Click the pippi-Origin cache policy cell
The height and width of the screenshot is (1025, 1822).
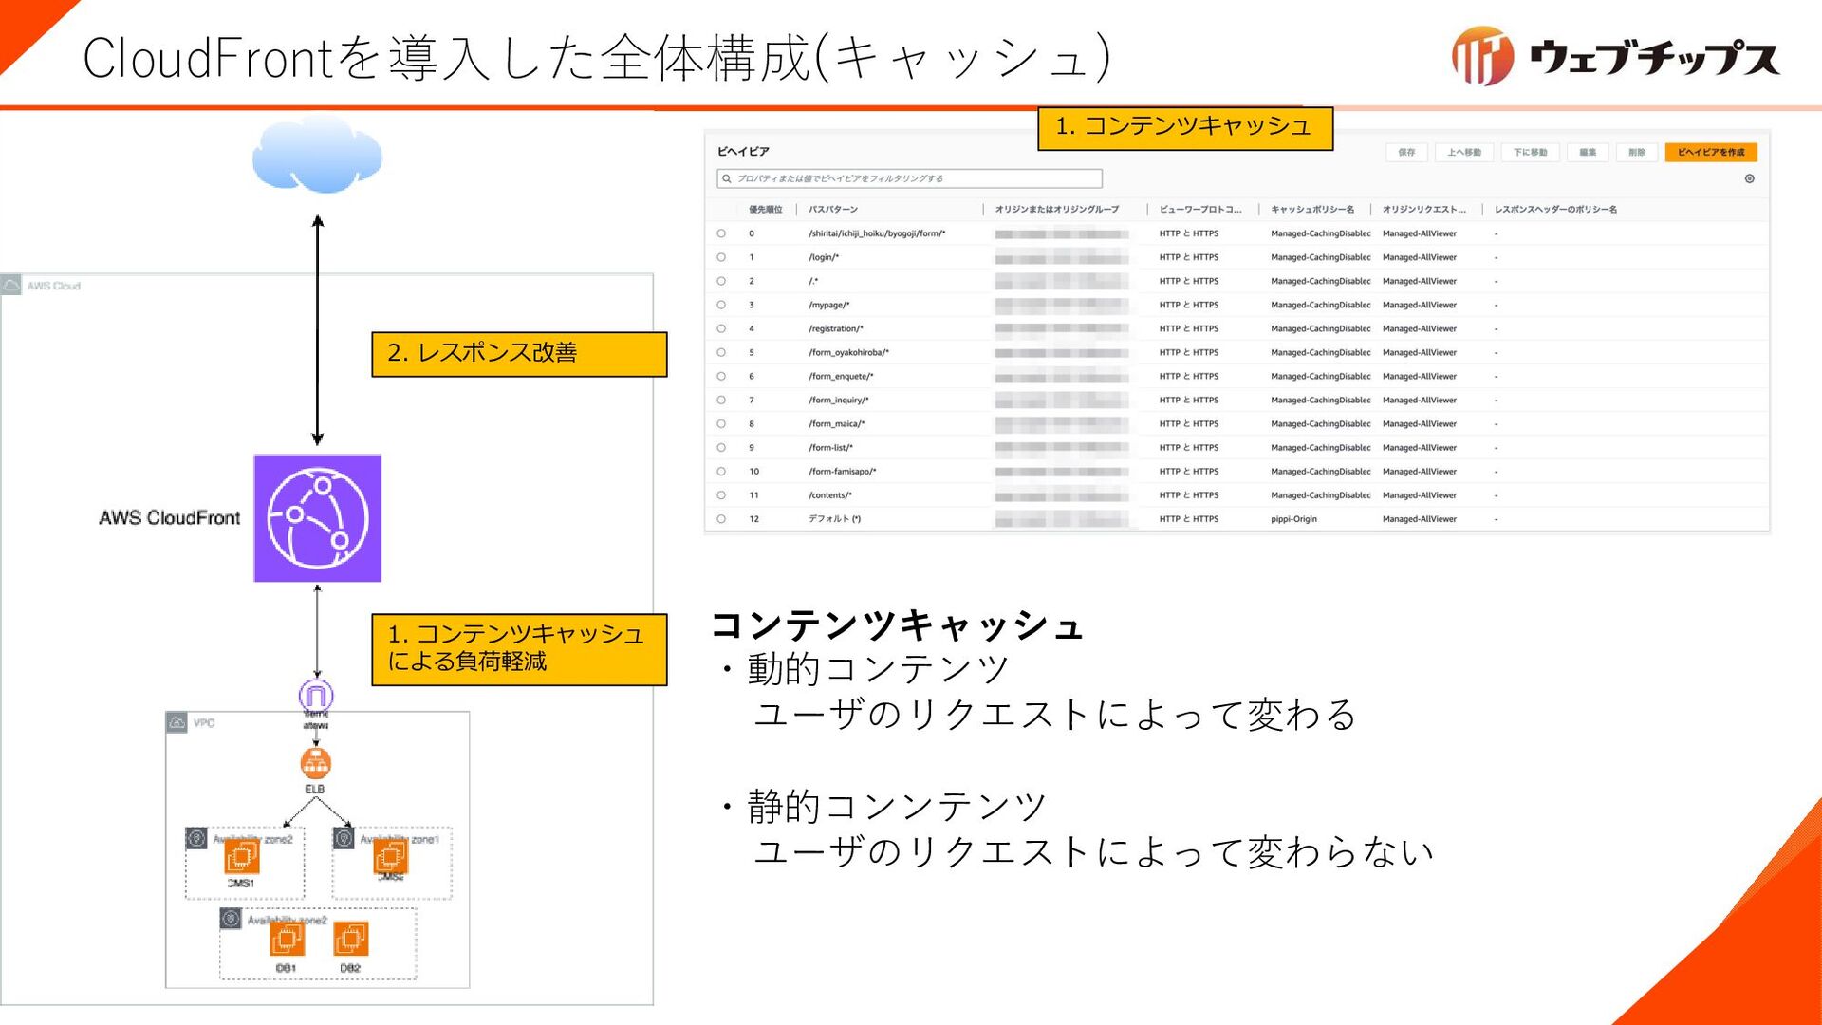pyautogui.click(x=1293, y=519)
